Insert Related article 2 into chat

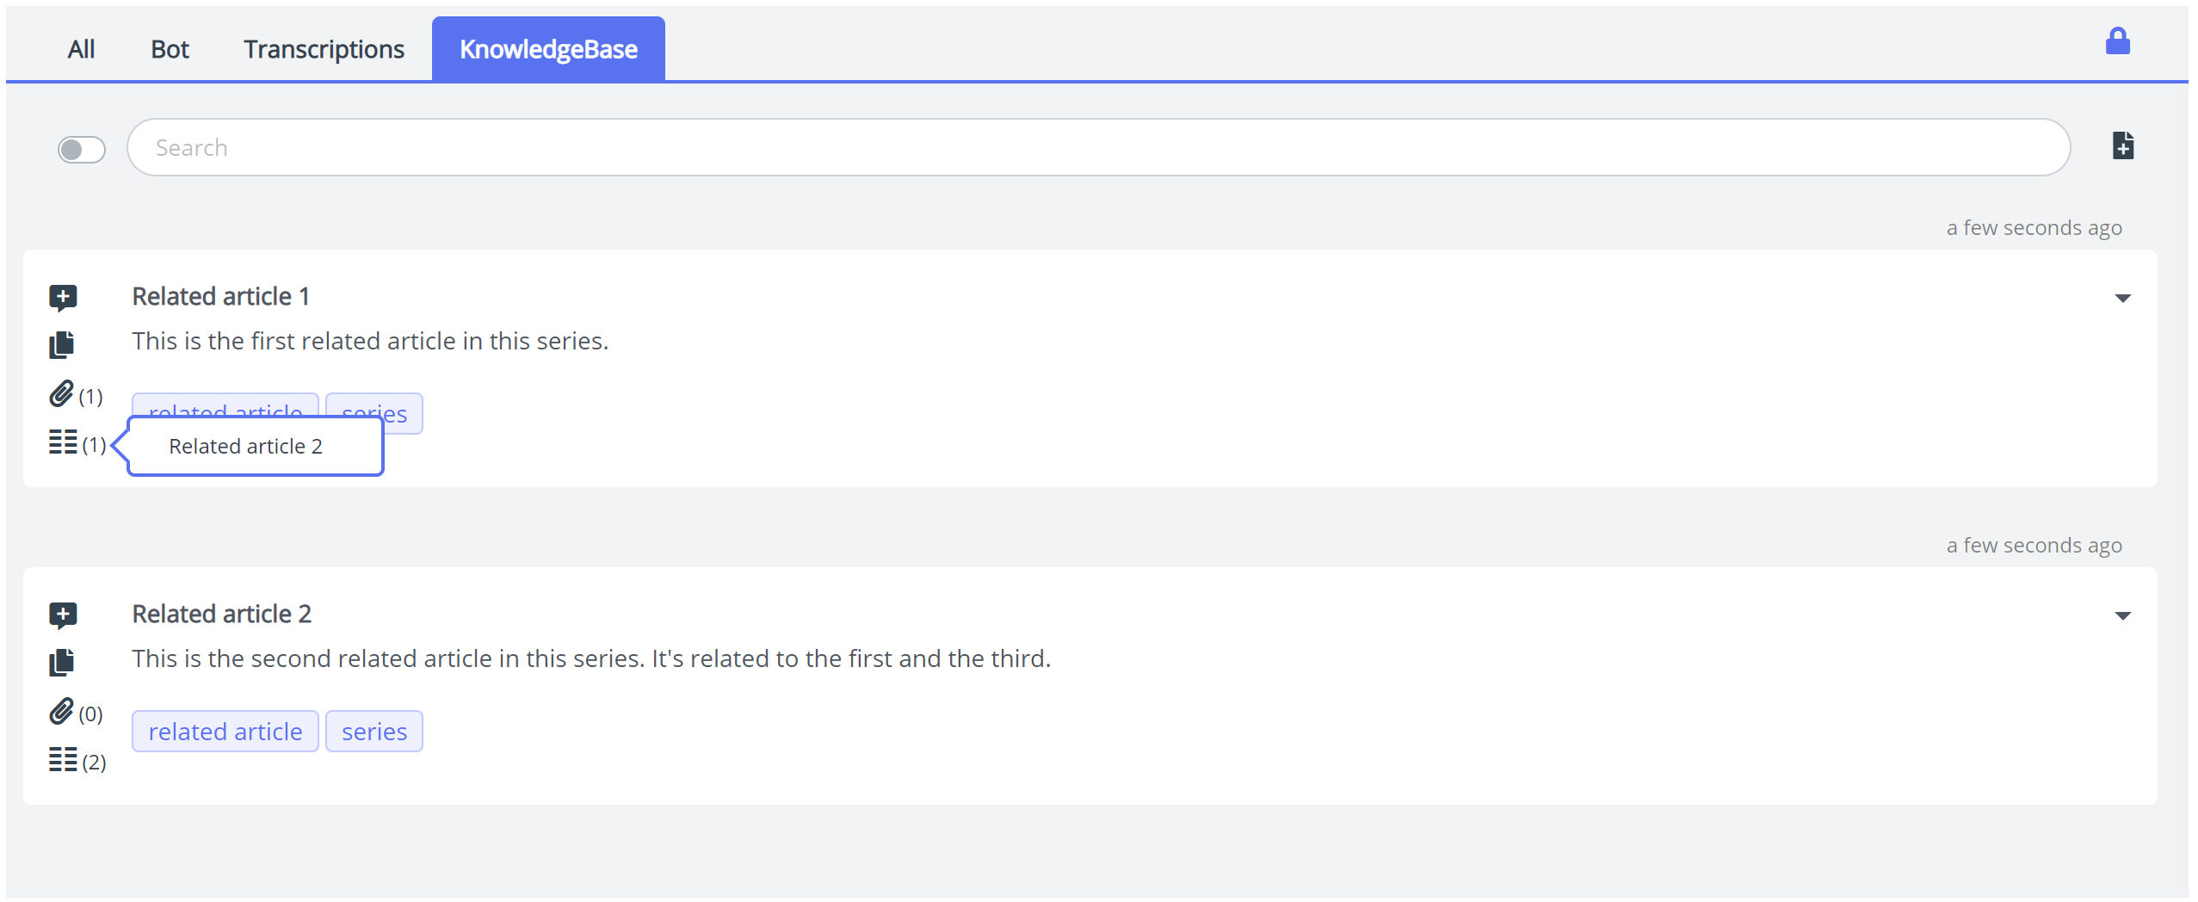[x=63, y=615]
